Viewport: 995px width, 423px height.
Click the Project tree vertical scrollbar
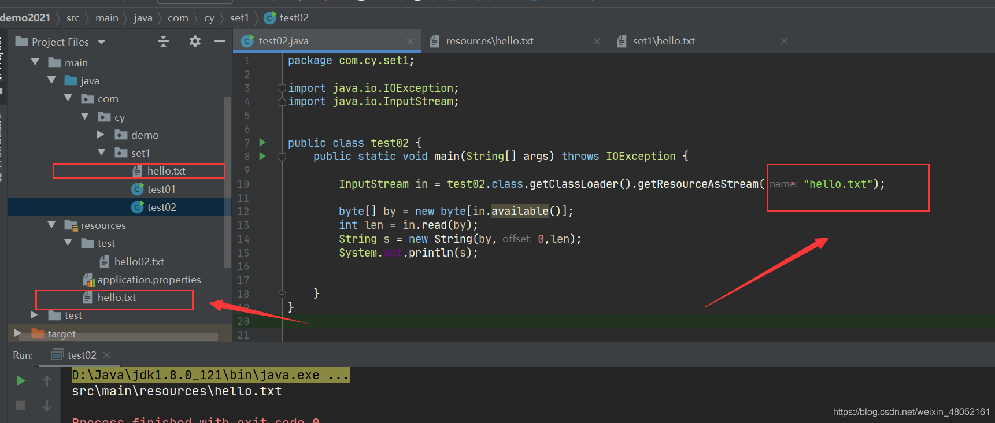coord(227,182)
